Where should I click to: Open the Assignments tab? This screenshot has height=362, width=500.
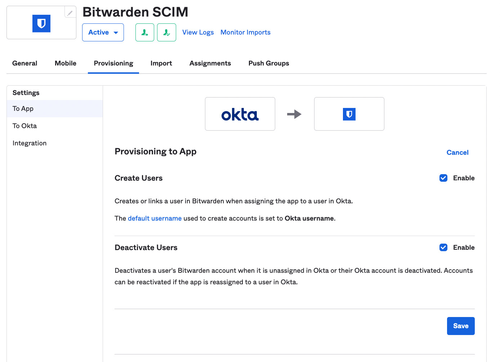(x=210, y=63)
